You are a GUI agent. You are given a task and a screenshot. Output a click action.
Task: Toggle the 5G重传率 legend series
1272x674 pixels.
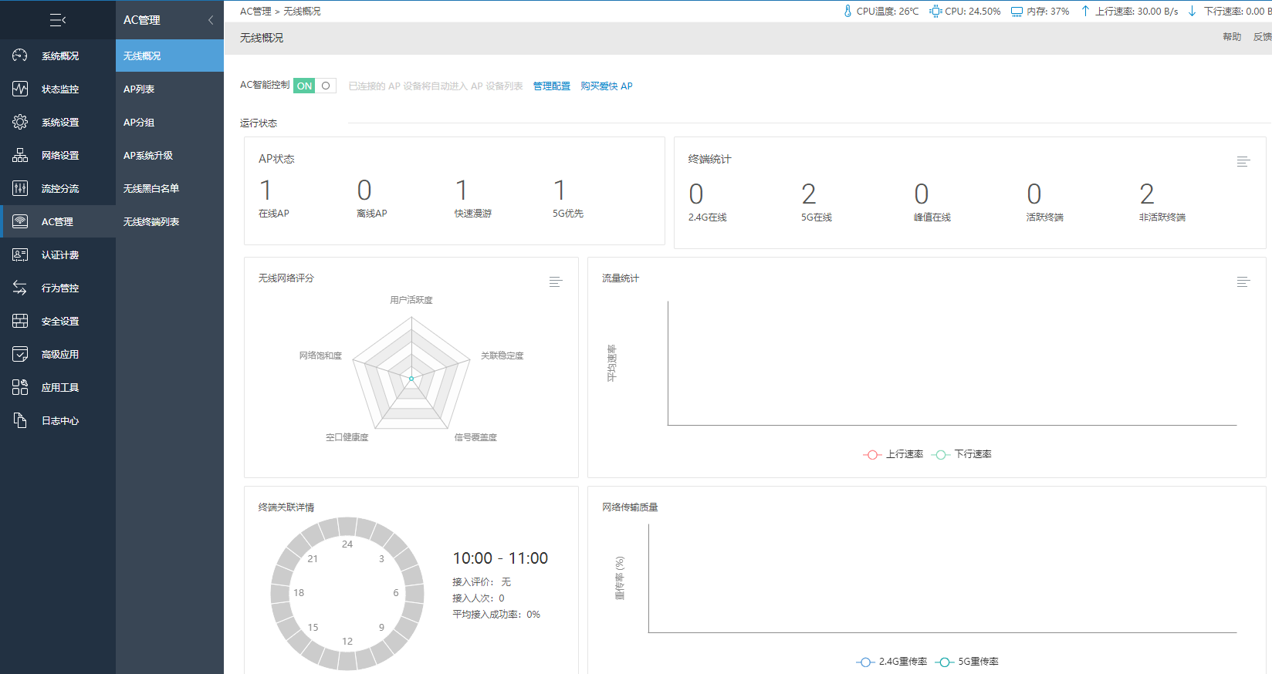[967, 662]
